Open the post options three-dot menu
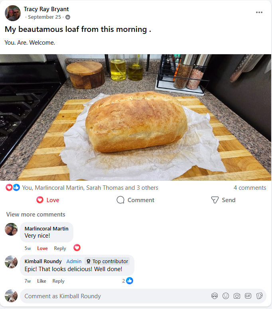 tap(259, 12)
